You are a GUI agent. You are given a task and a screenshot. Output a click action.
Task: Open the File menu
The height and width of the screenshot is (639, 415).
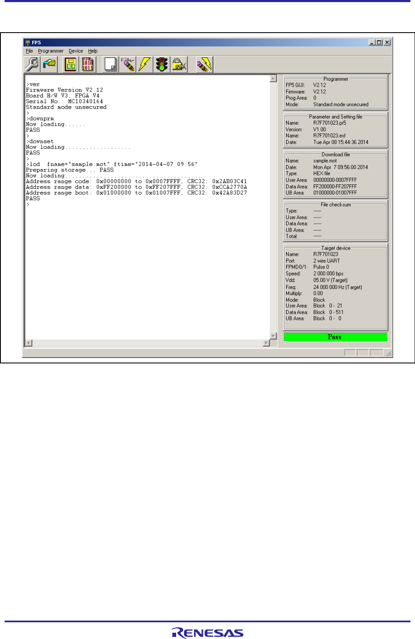coord(29,51)
